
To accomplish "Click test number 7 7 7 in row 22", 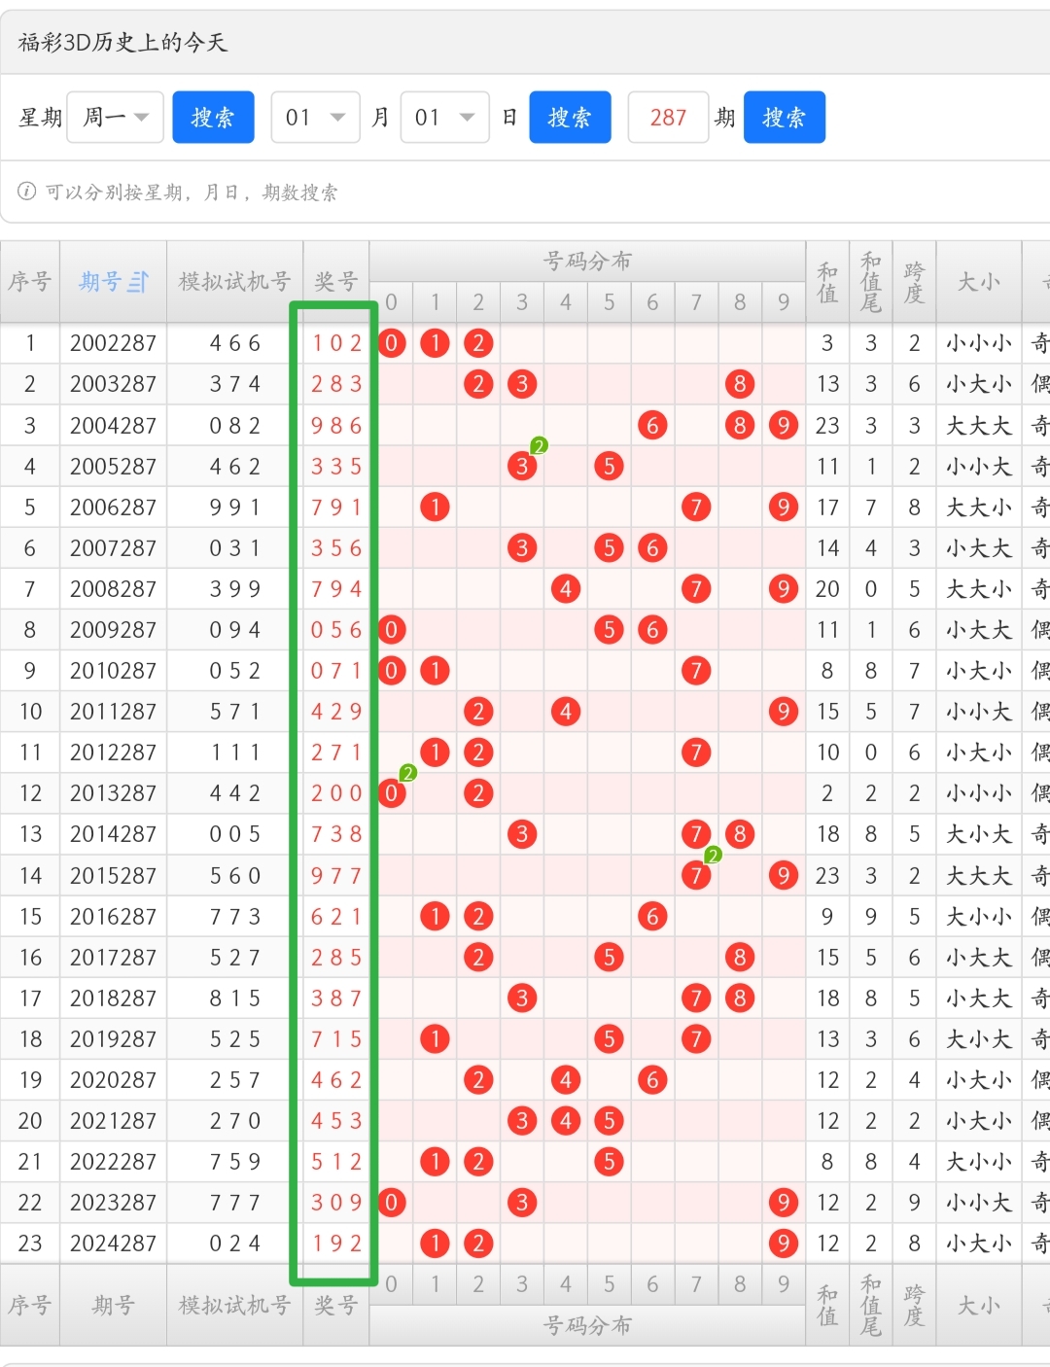I will coord(234,1203).
